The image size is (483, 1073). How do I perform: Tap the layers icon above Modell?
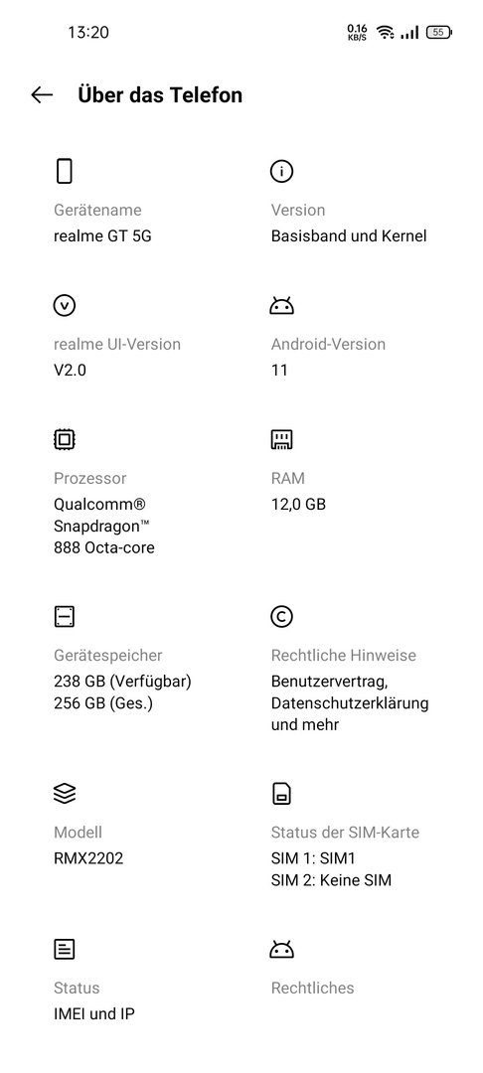[x=65, y=794]
